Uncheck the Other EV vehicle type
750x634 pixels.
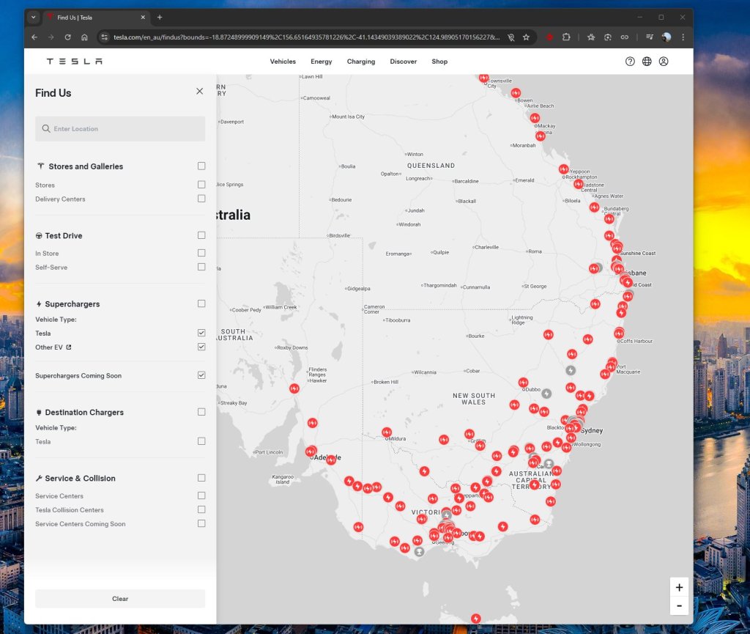(x=201, y=347)
